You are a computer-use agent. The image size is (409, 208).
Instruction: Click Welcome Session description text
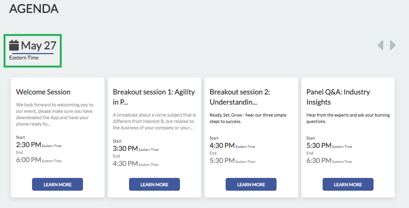click(55, 114)
